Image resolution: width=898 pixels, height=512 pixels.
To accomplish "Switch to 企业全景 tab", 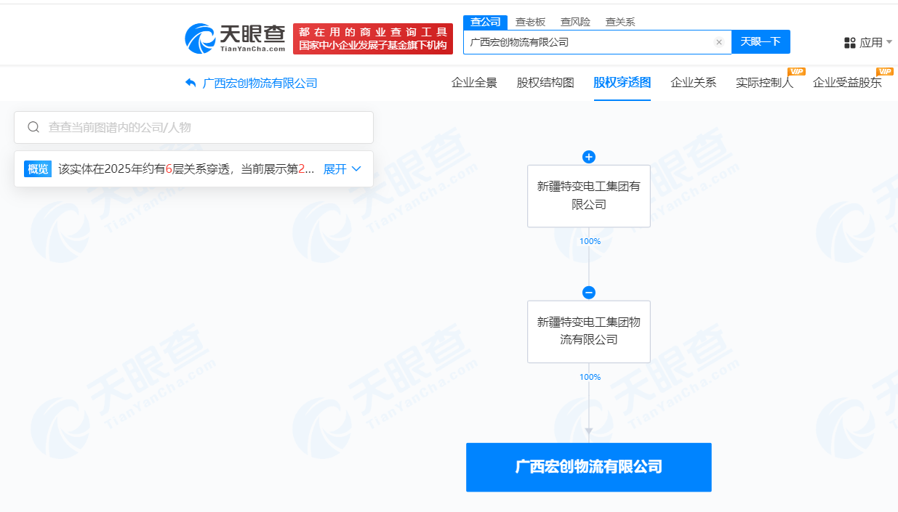I will point(474,82).
